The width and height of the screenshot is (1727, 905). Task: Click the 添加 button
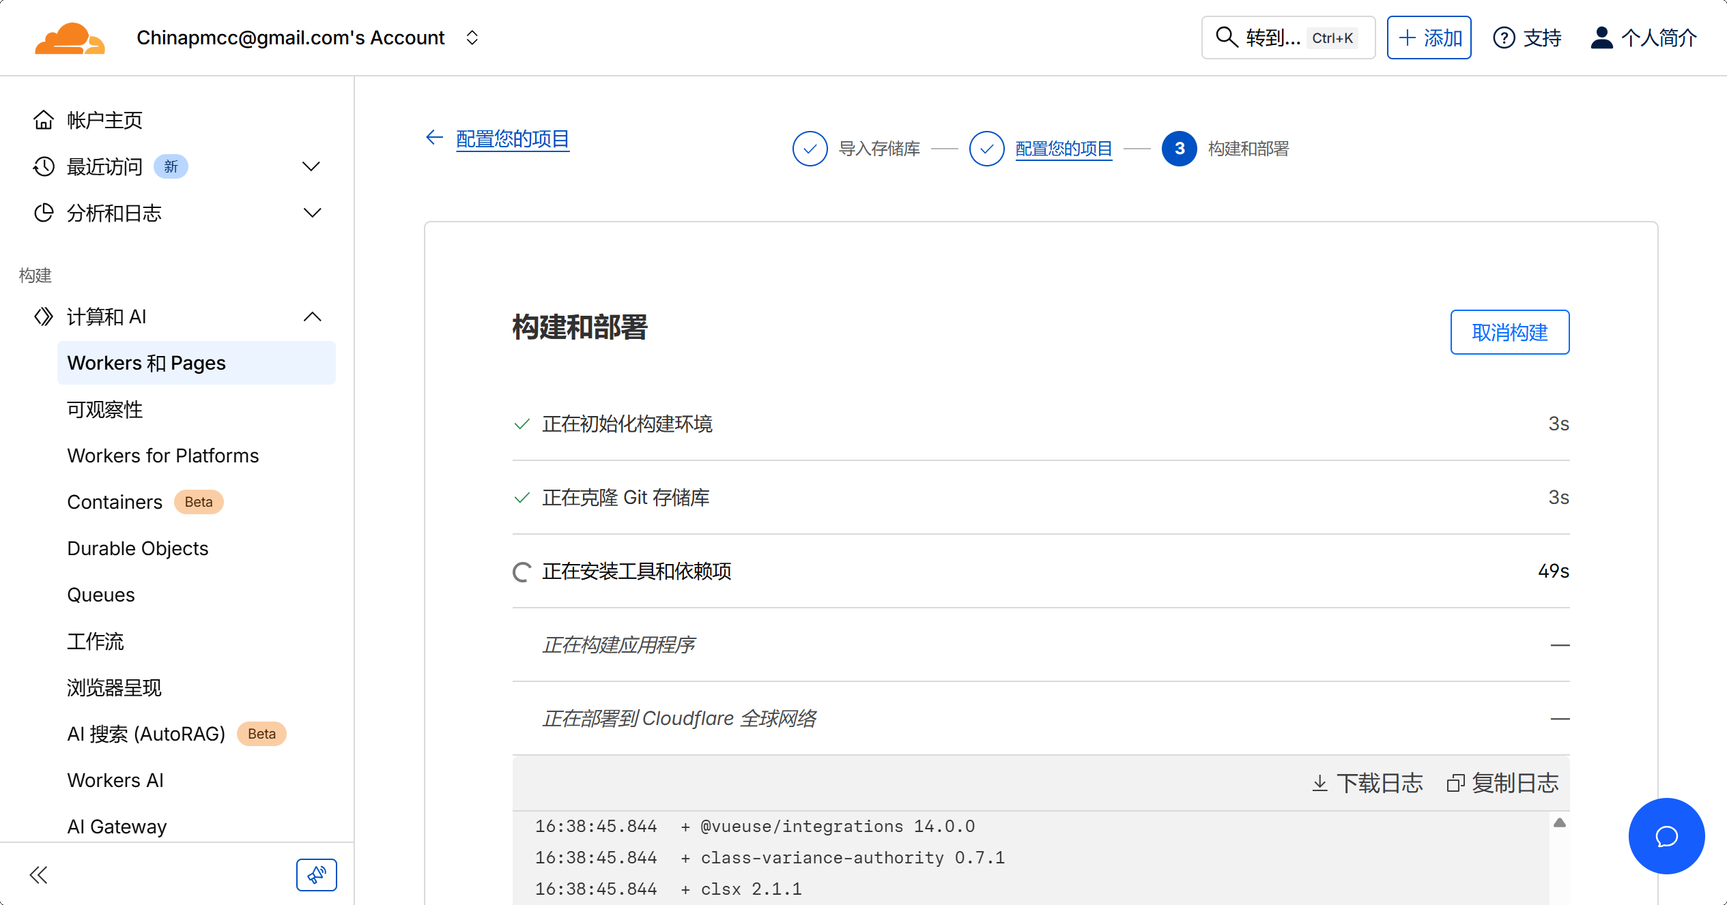pos(1429,38)
